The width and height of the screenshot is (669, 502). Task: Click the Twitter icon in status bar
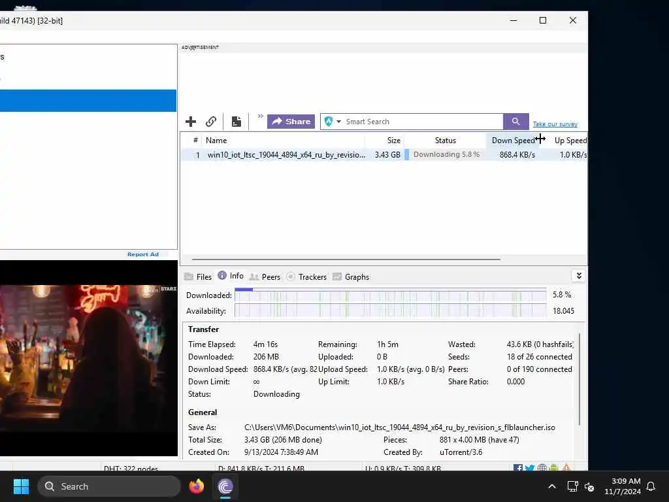point(529,468)
